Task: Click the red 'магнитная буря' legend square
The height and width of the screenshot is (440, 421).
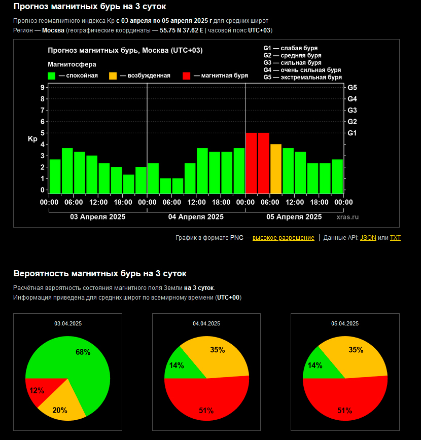Action: tap(187, 76)
